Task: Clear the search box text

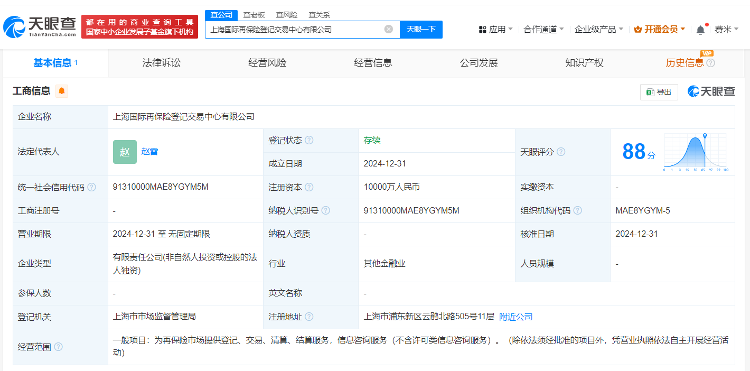Action: pos(389,29)
